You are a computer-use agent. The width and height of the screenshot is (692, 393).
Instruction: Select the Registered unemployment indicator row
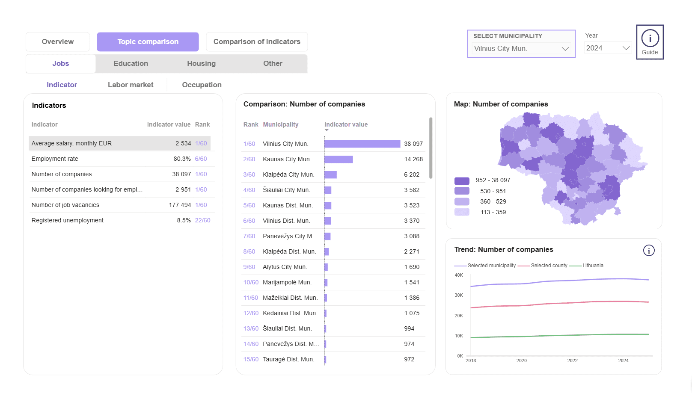(x=120, y=220)
